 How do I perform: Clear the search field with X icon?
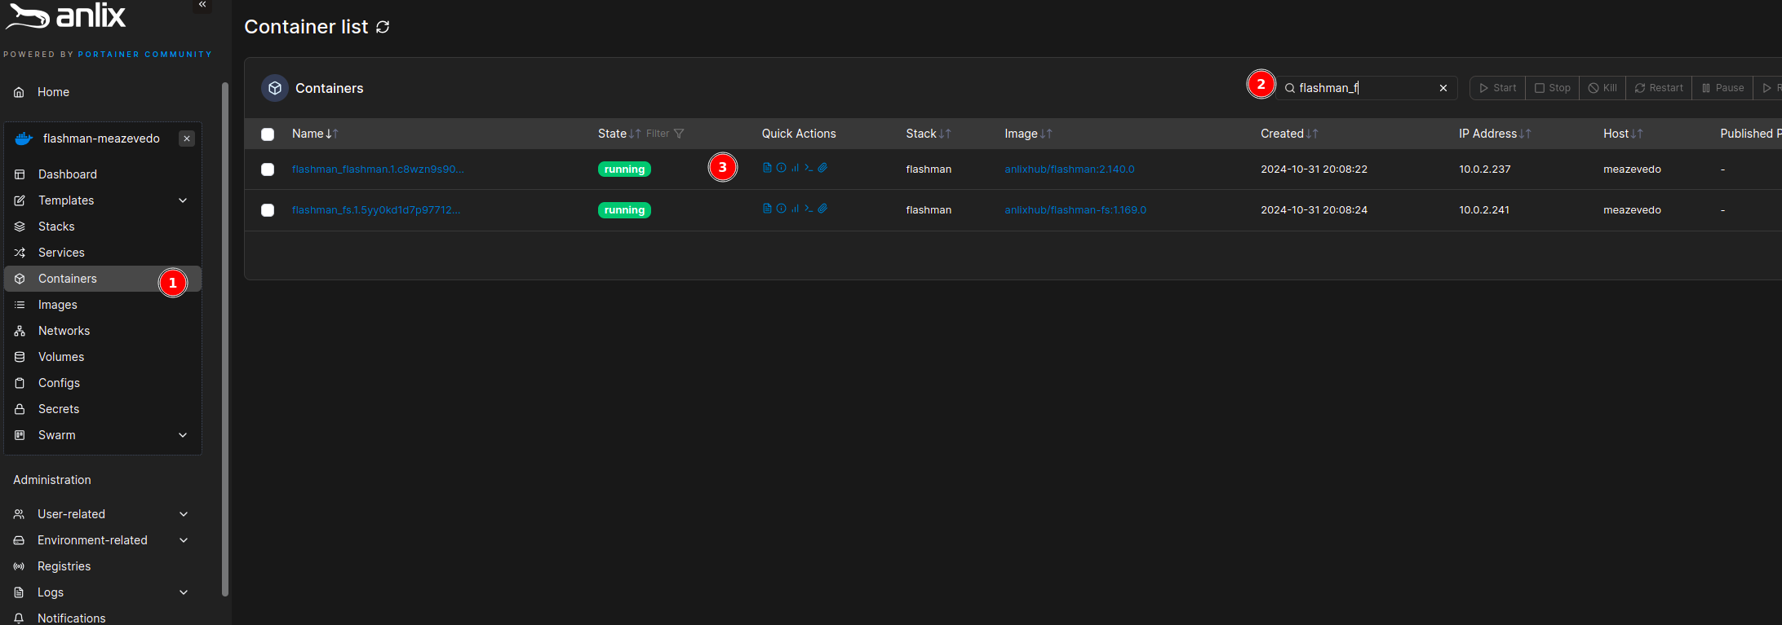[x=1443, y=88]
